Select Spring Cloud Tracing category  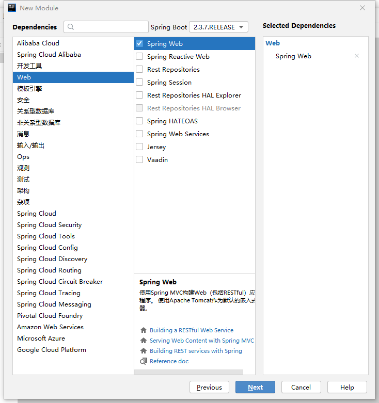coord(73,293)
